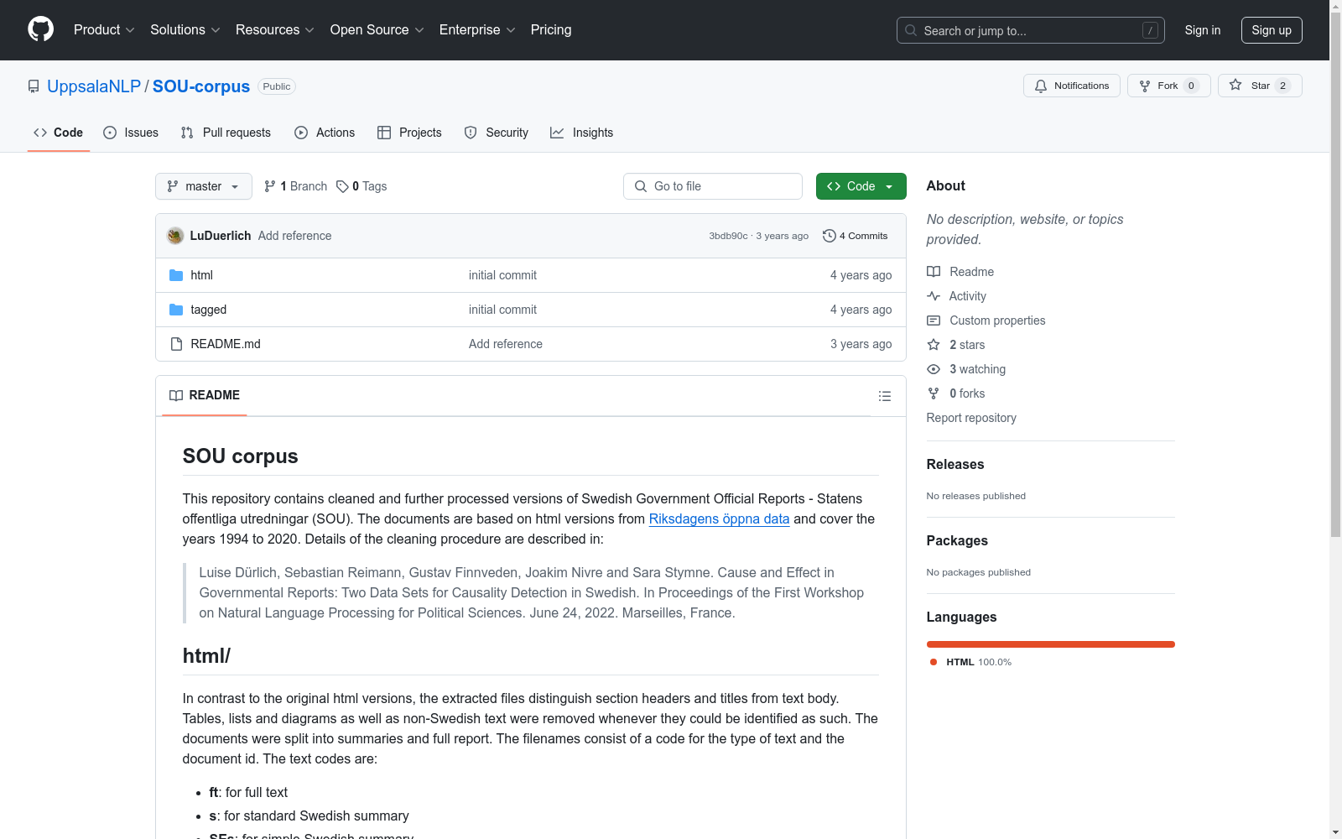
Task: Click the HTML language bar
Action: (1051, 644)
